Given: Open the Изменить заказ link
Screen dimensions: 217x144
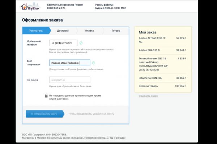Looking at the screenshot, I should tap(148, 96).
